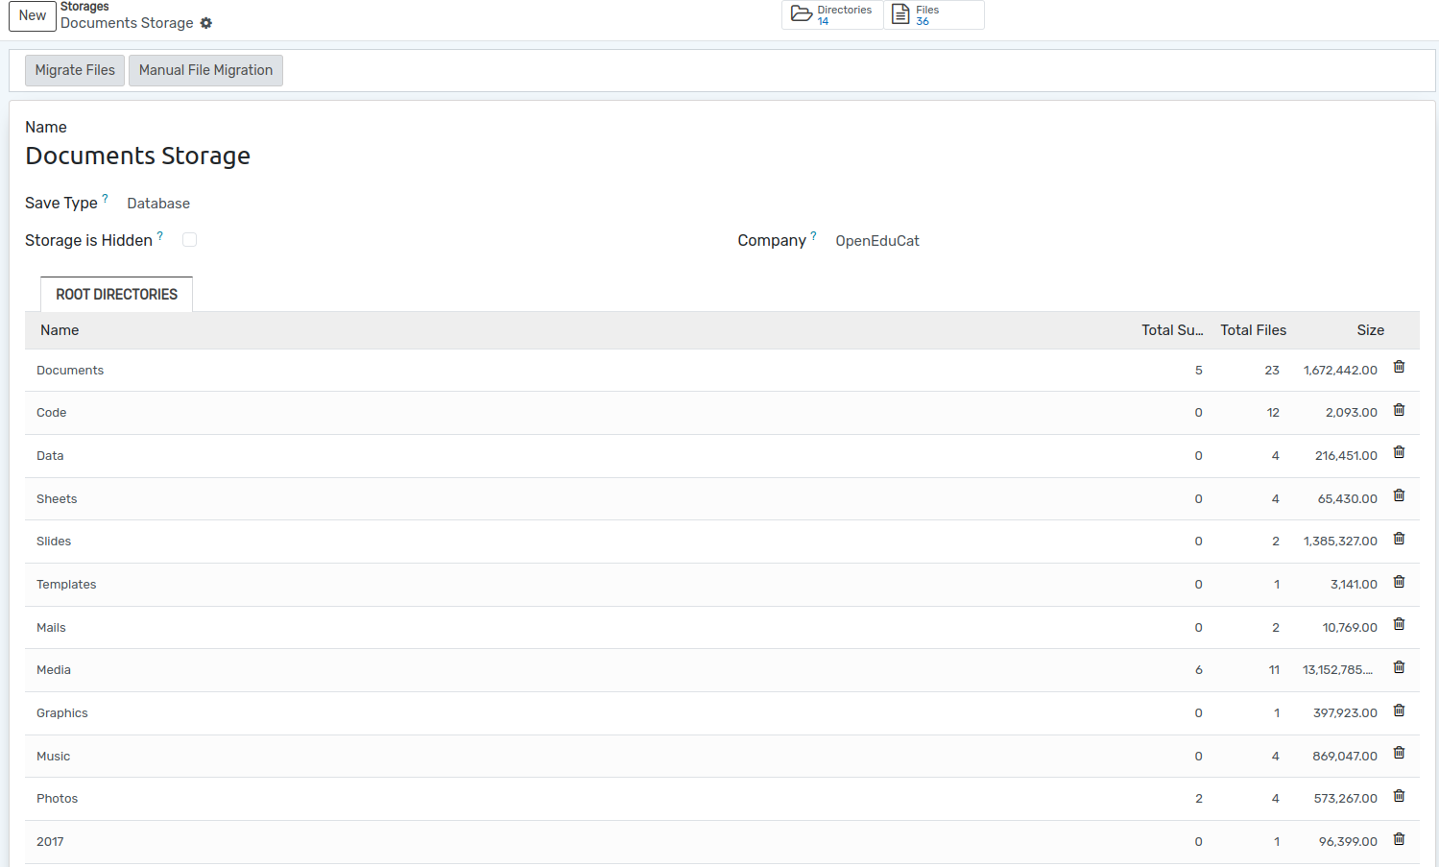Viewport: 1439px width, 867px height.
Task: Click trash icon next to Photos
Action: [x=1399, y=796]
